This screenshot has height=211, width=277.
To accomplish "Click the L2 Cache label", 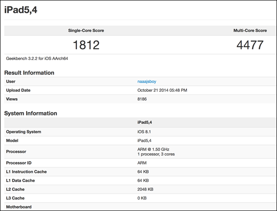I will tap(15, 189).
